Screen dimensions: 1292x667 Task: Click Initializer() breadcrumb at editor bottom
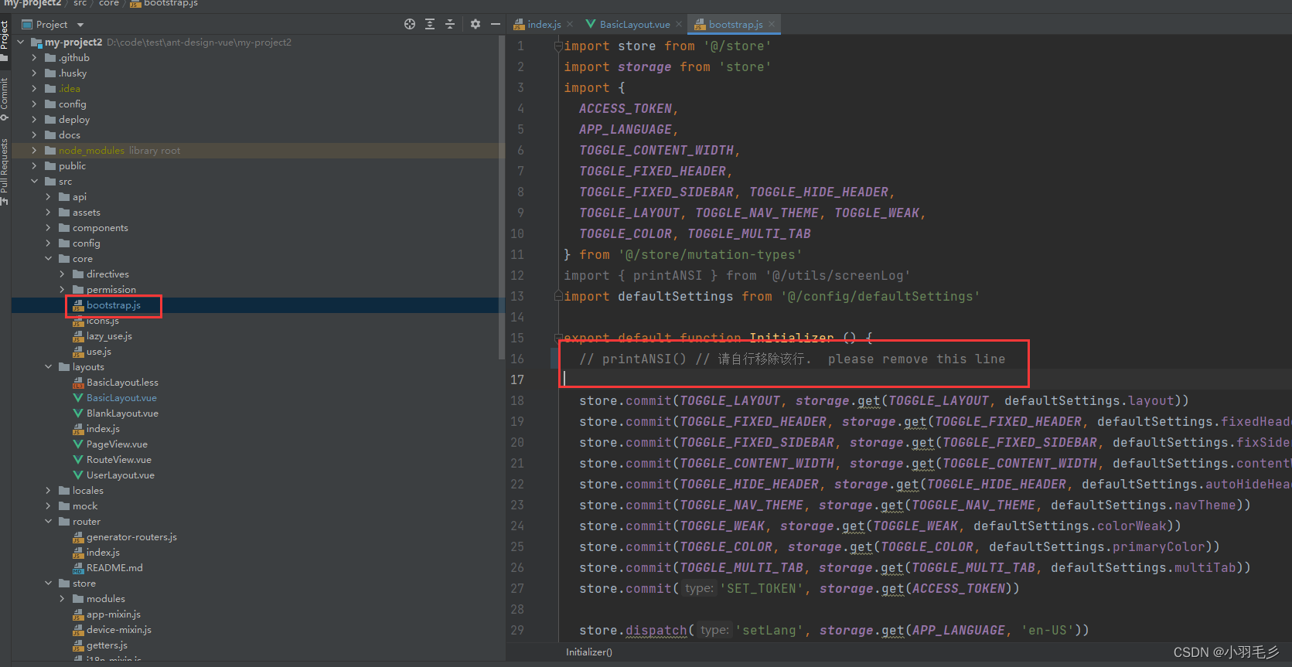point(589,652)
